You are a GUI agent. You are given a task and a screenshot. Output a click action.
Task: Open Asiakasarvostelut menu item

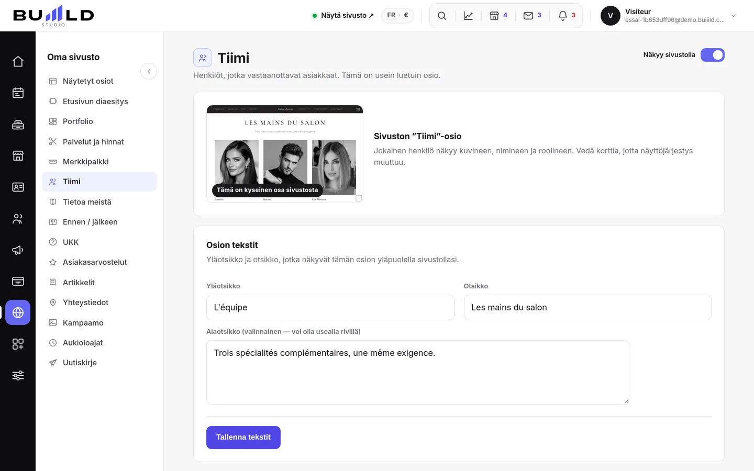point(99,262)
